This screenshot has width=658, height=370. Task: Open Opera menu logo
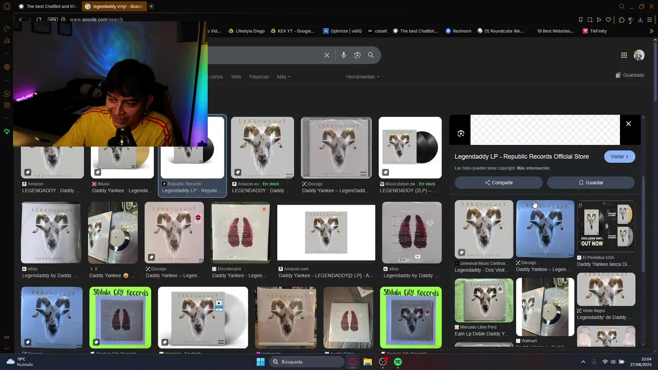pos(7,7)
